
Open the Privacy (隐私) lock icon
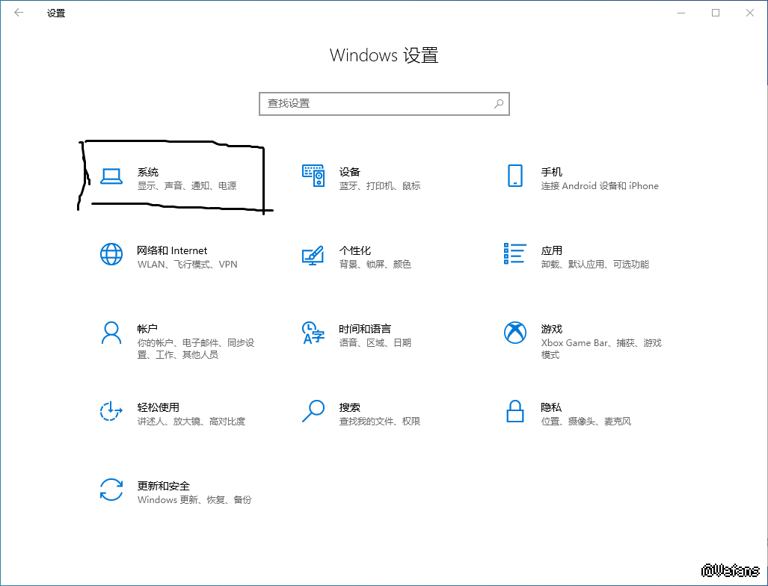514,411
